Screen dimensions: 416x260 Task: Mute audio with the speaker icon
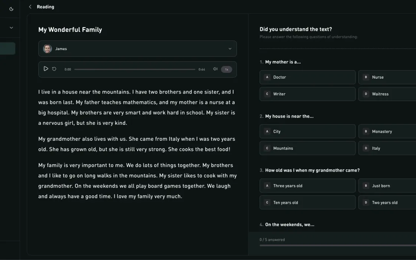(x=215, y=69)
